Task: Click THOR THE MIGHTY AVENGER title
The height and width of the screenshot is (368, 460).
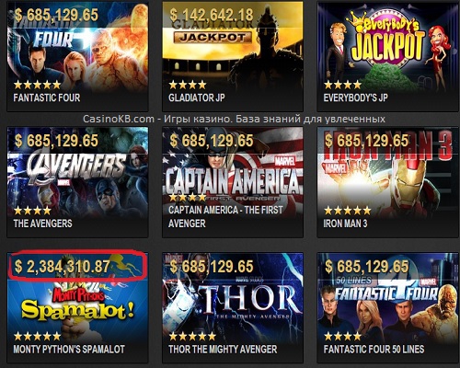Action: [x=223, y=350]
